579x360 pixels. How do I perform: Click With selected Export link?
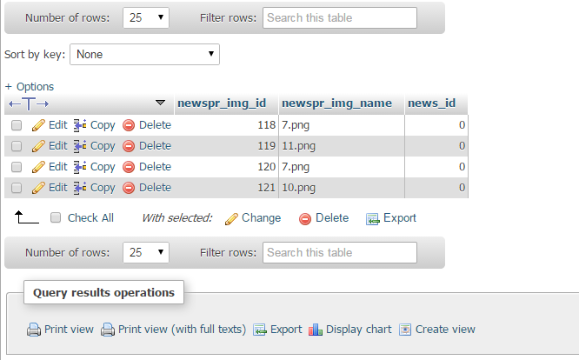pos(400,218)
